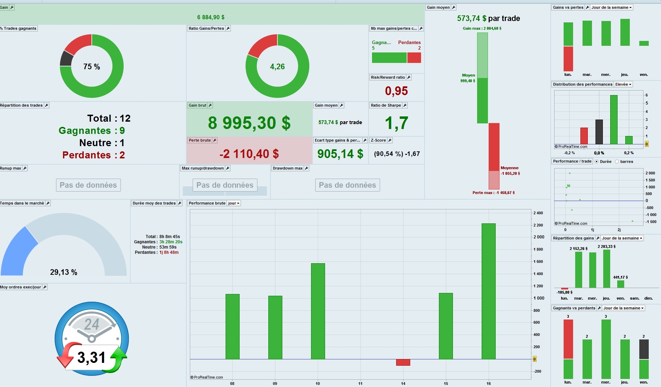Click Pas de données under Max runup/drawdown
The image size is (661, 387).
click(x=225, y=185)
